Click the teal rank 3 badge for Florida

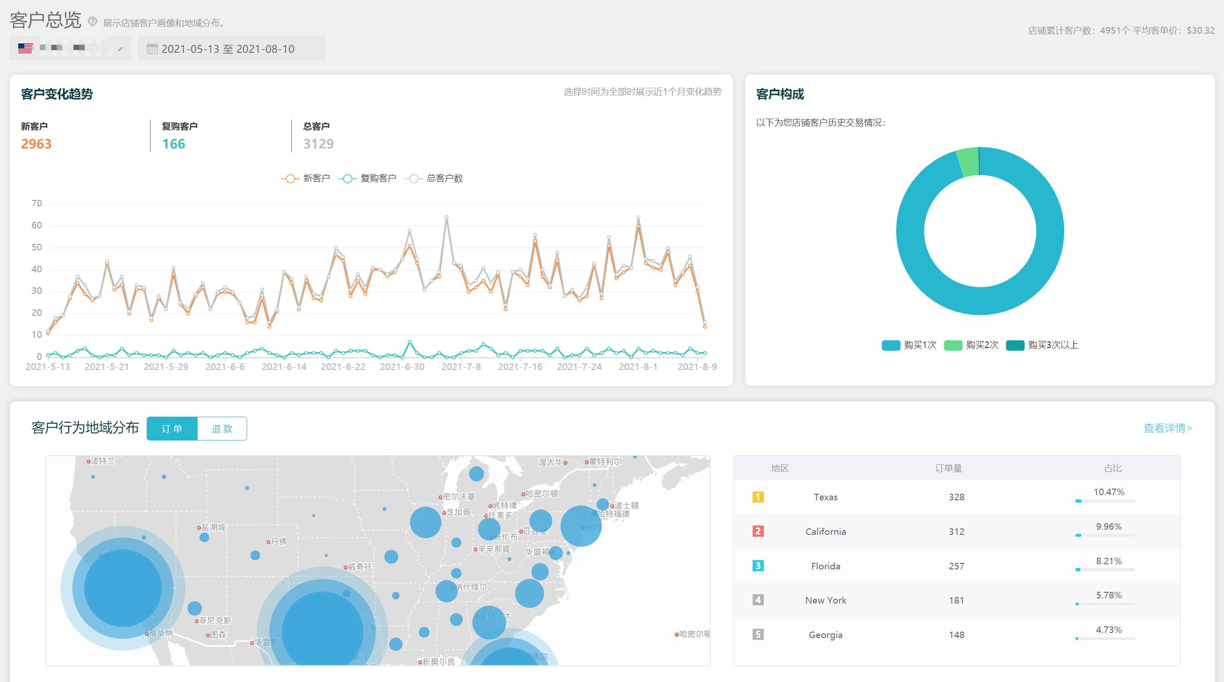[x=758, y=566]
